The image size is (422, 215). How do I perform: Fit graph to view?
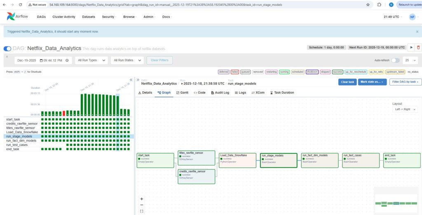(142, 211)
